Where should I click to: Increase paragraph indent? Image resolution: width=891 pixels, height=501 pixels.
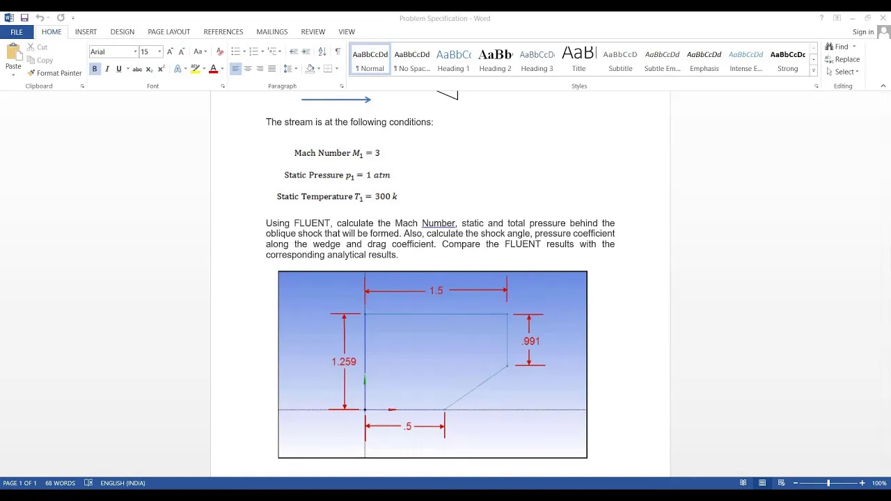[306, 51]
